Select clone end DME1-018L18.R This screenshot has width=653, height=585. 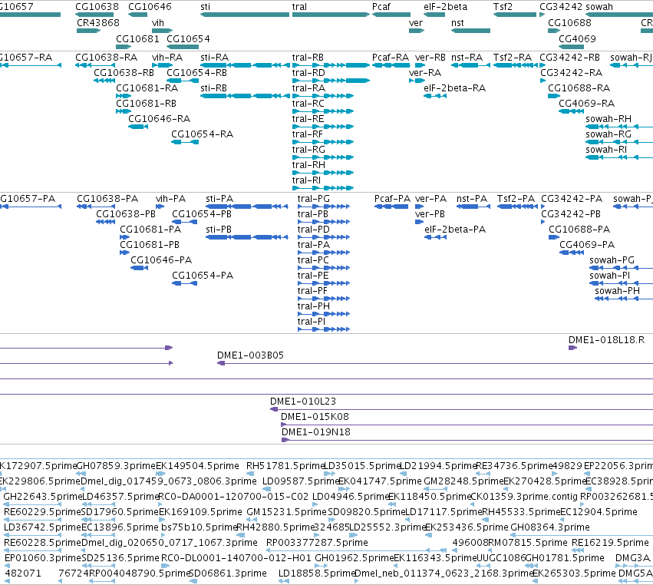click(572, 348)
